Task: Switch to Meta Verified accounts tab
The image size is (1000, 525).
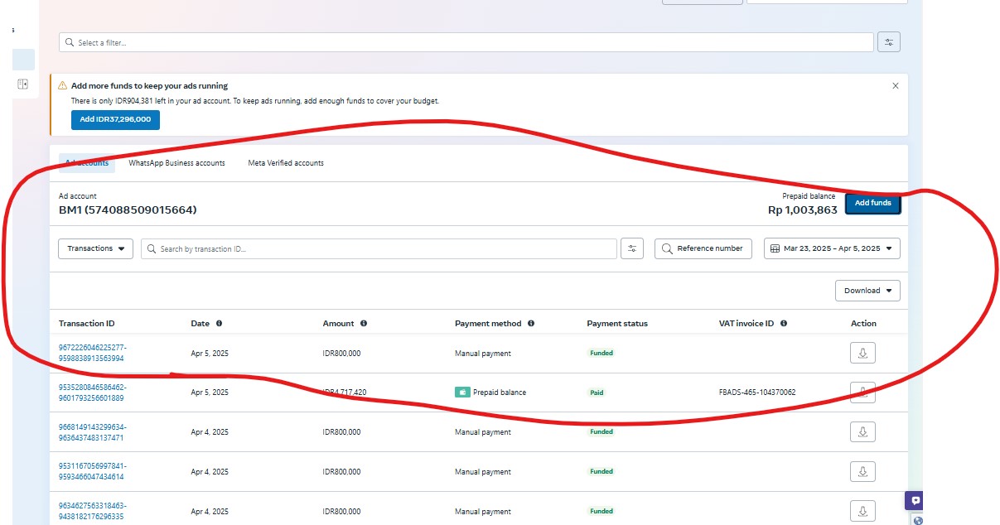Action: click(x=286, y=163)
